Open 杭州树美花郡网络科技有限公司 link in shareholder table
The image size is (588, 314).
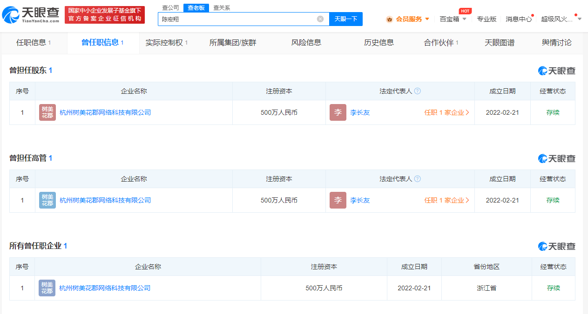(x=105, y=112)
